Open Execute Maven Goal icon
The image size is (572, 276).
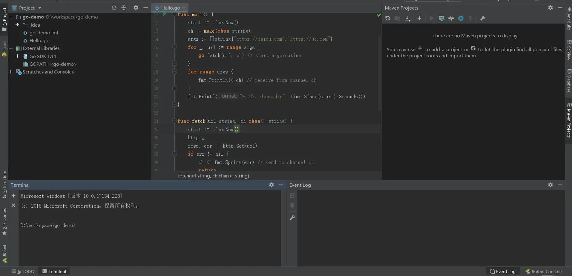click(441, 19)
